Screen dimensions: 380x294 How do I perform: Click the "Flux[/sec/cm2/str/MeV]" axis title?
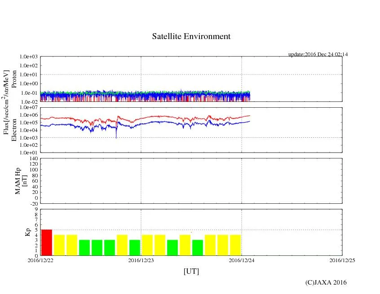[6, 102]
